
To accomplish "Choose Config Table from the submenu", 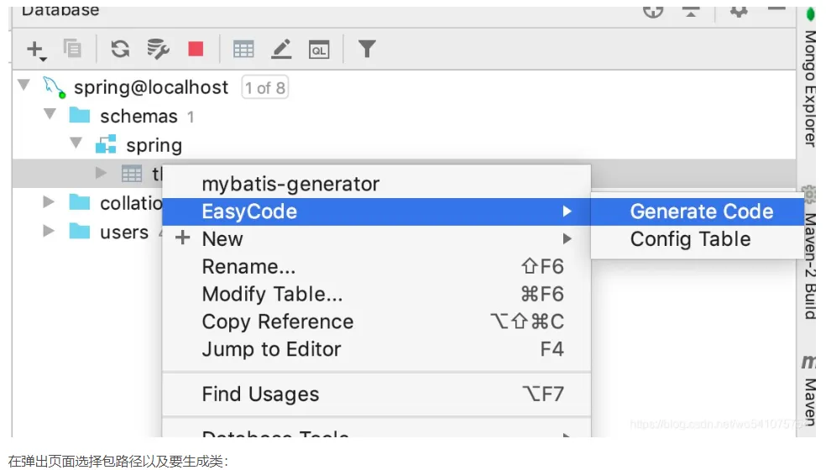I will click(690, 239).
